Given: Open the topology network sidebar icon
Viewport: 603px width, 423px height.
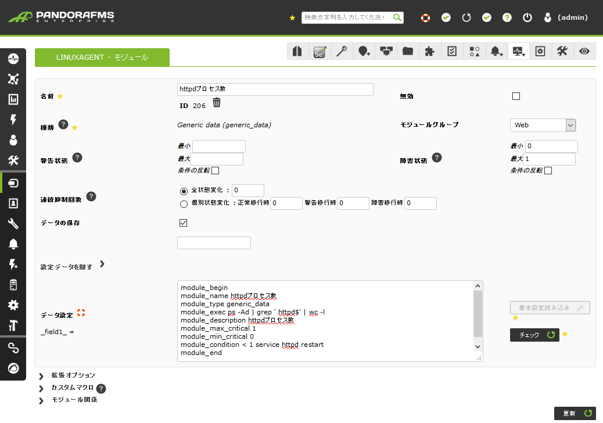Looking at the screenshot, I should [x=13, y=79].
